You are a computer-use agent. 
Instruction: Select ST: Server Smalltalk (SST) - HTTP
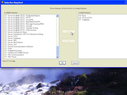[18, 18]
